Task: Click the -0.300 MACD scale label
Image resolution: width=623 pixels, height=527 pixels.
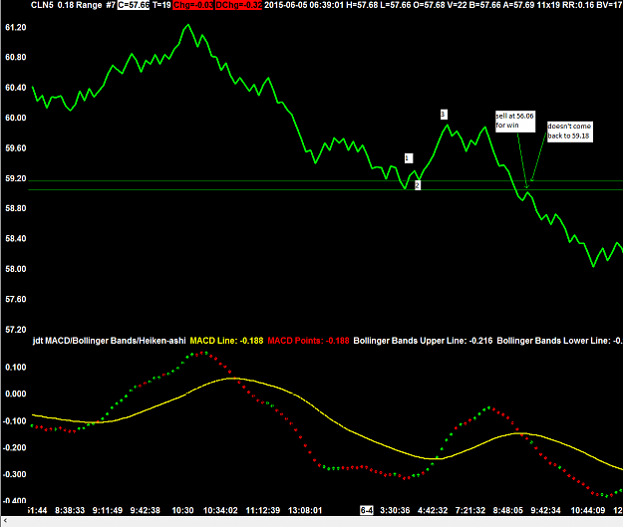Action: pyautogui.click(x=14, y=474)
